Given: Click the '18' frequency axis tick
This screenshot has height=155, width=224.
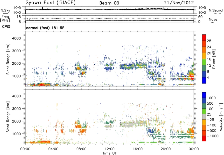Looking at the screenshot, I should [x=19, y=17].
